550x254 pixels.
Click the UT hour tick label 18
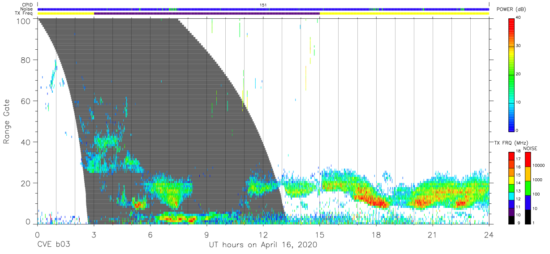point(376,235)
